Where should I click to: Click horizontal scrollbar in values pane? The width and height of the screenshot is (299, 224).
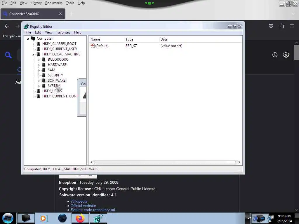pos(165,162)
